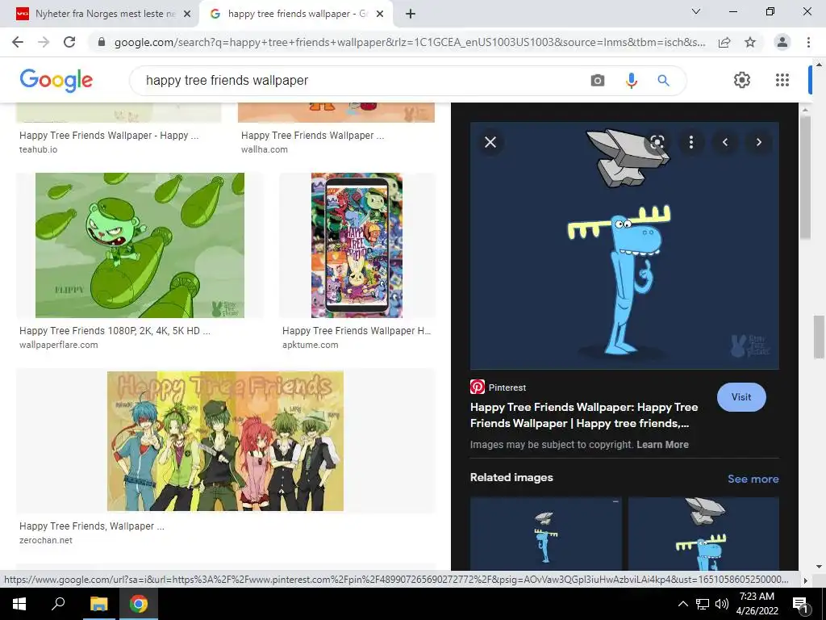826x620 pixels.
Task: Click the status bar scroll right arrow
Action: (x=805, y=580)
